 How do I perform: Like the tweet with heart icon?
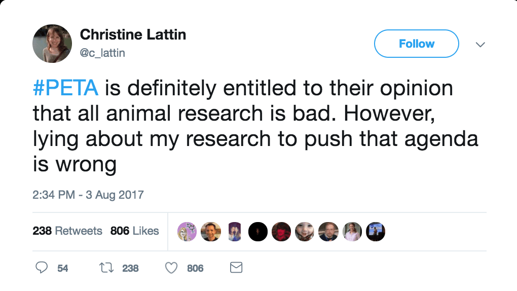tap(172, 268)
